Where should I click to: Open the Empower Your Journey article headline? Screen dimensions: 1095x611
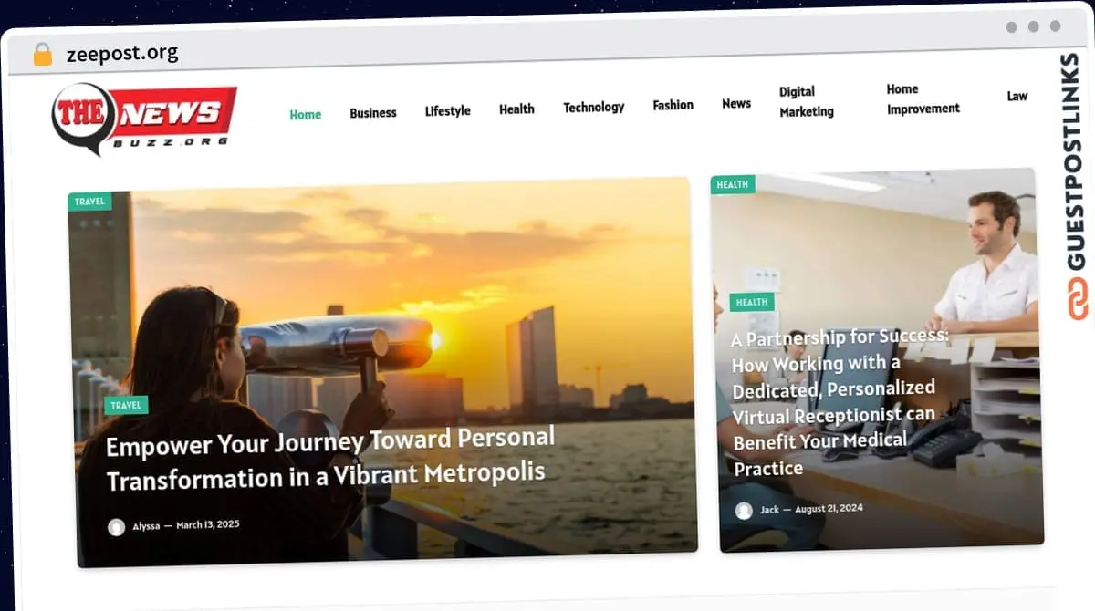(328, 459)
